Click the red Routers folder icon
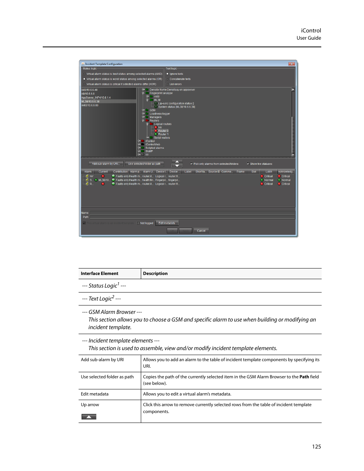Screen dimensions: 364x471 coord(147,121)
